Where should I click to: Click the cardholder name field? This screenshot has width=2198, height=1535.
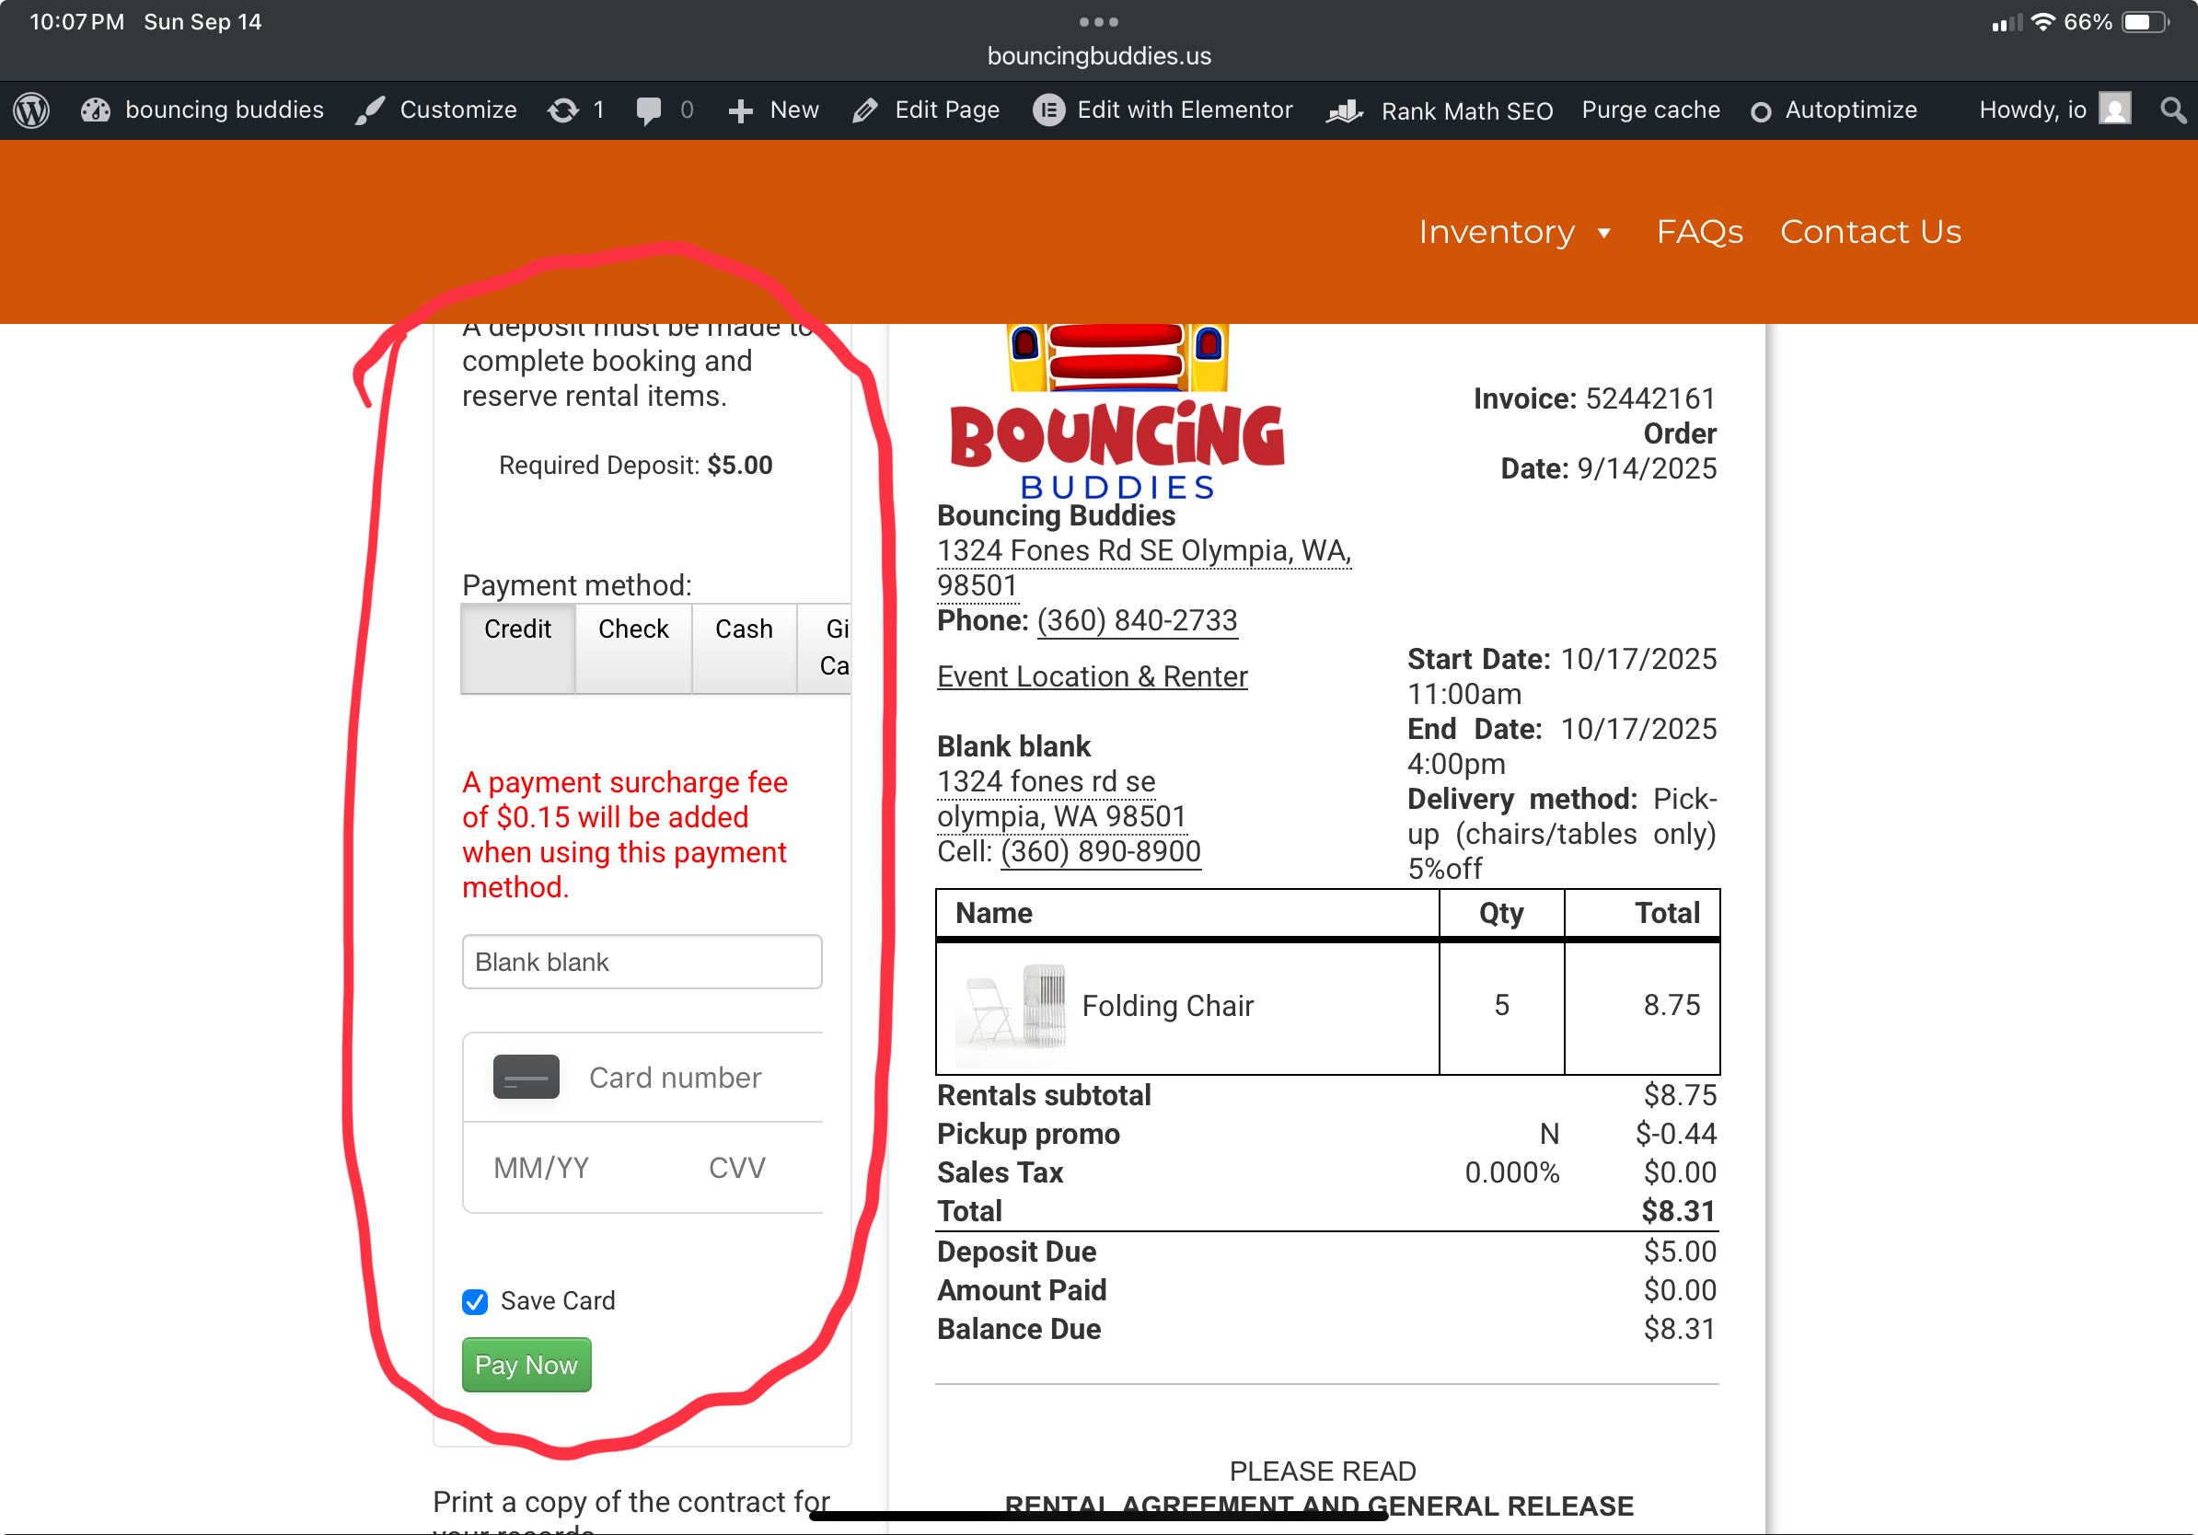(x=642, y=962)
